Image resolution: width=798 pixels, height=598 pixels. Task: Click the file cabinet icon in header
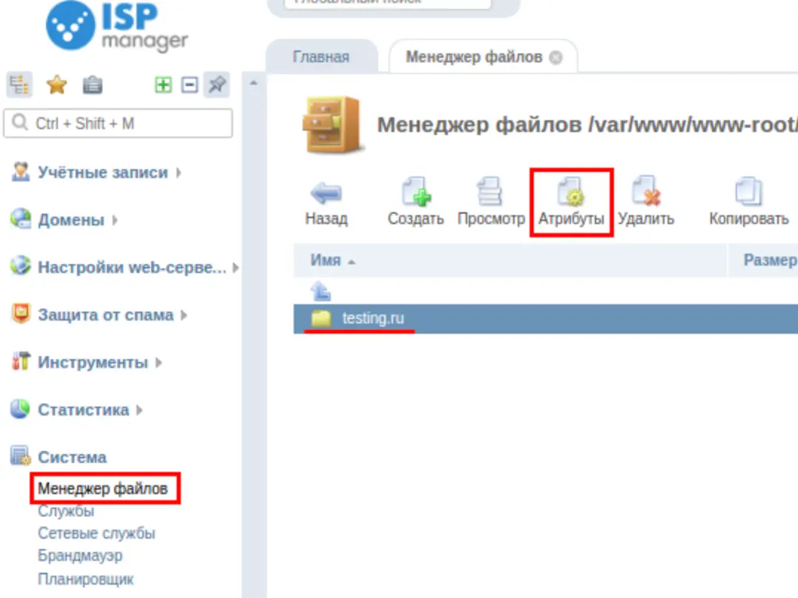[x=332, y=125]
